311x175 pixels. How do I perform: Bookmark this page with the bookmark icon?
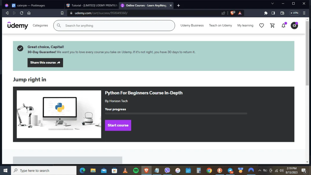[x=62, y=13]
